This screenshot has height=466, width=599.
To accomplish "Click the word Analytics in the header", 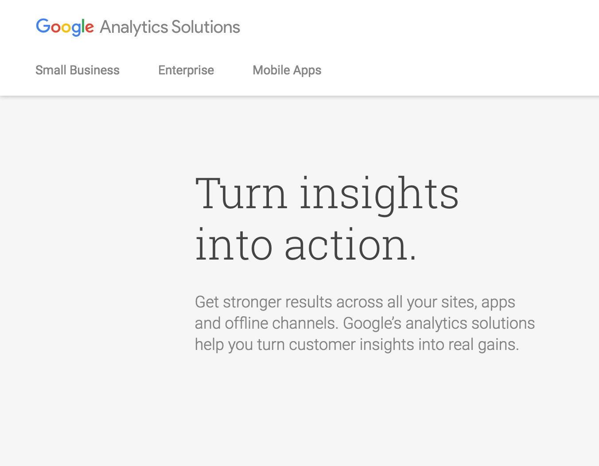I will [134, 27].
